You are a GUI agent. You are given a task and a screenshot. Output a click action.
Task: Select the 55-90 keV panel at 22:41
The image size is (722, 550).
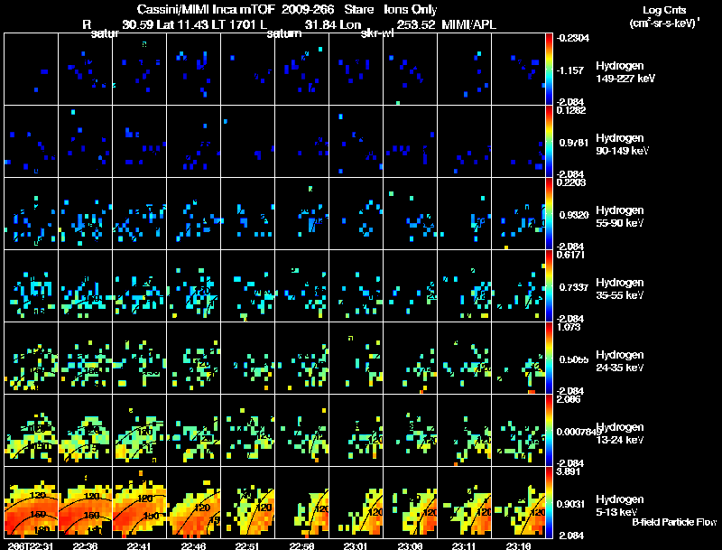pos(139,213)
